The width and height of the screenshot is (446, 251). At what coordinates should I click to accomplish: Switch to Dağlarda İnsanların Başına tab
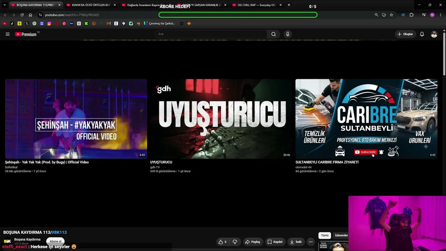coord(146,5)
